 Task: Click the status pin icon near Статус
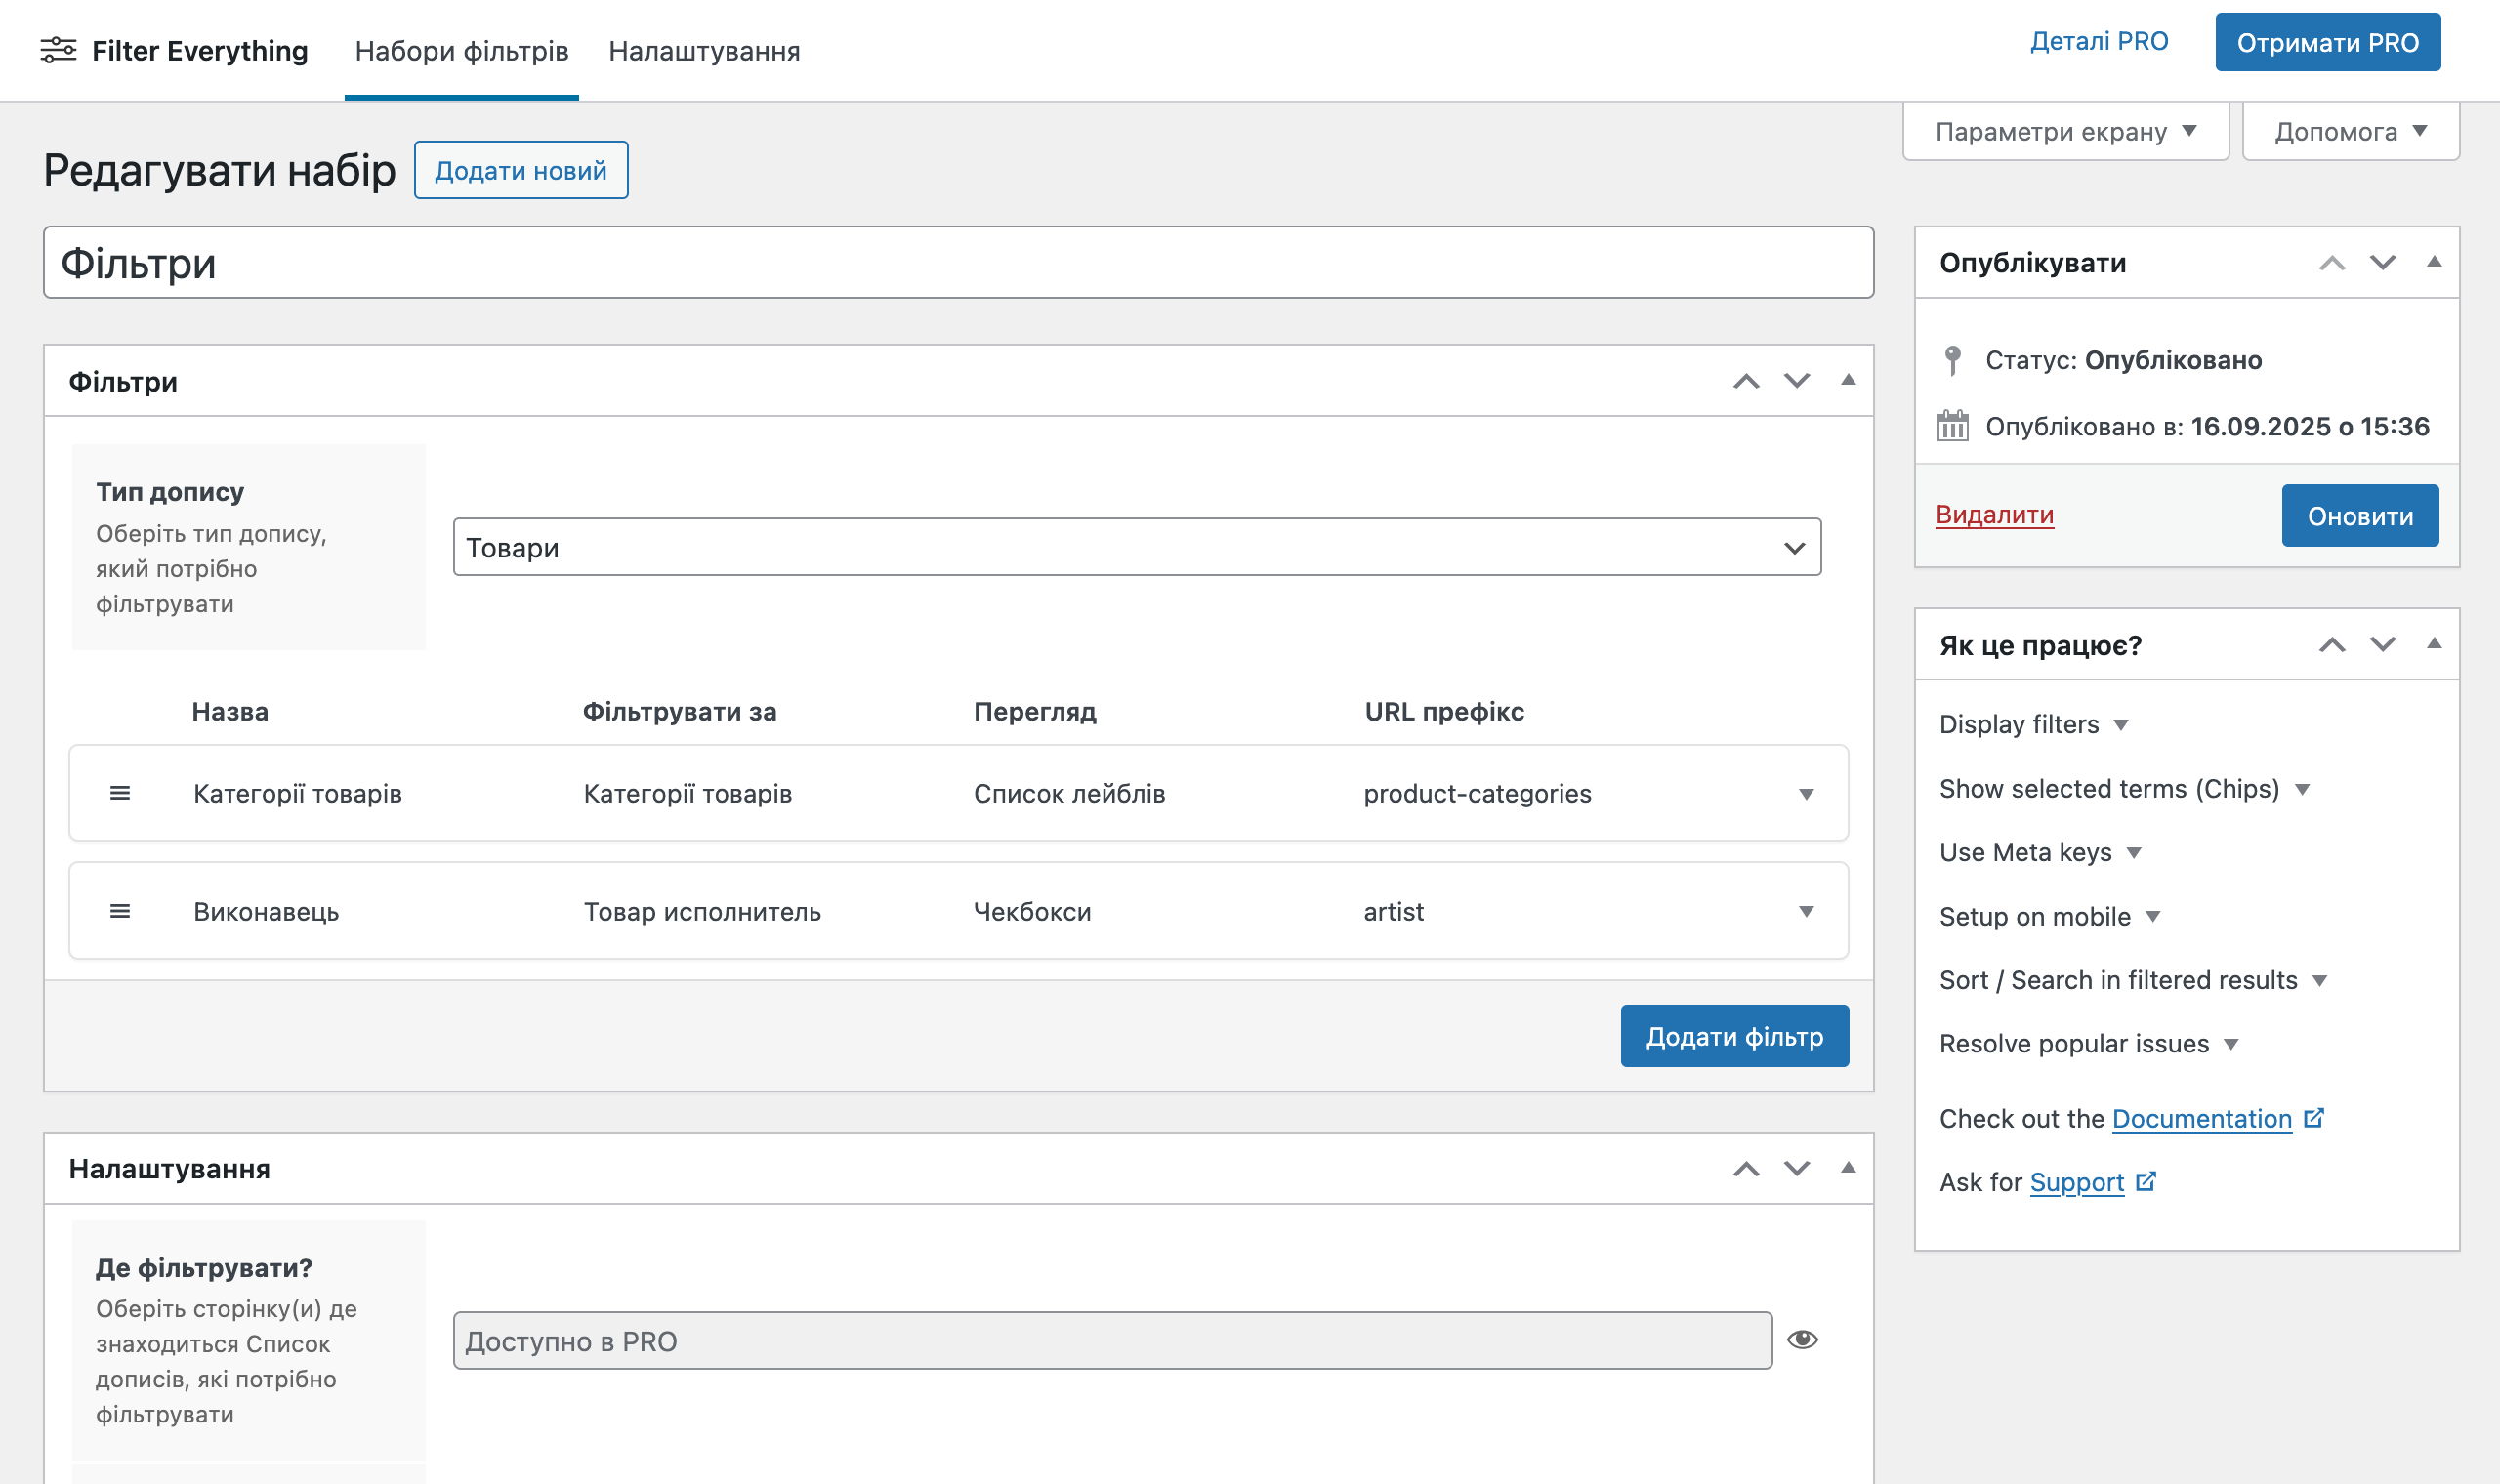coord(1952,360)
